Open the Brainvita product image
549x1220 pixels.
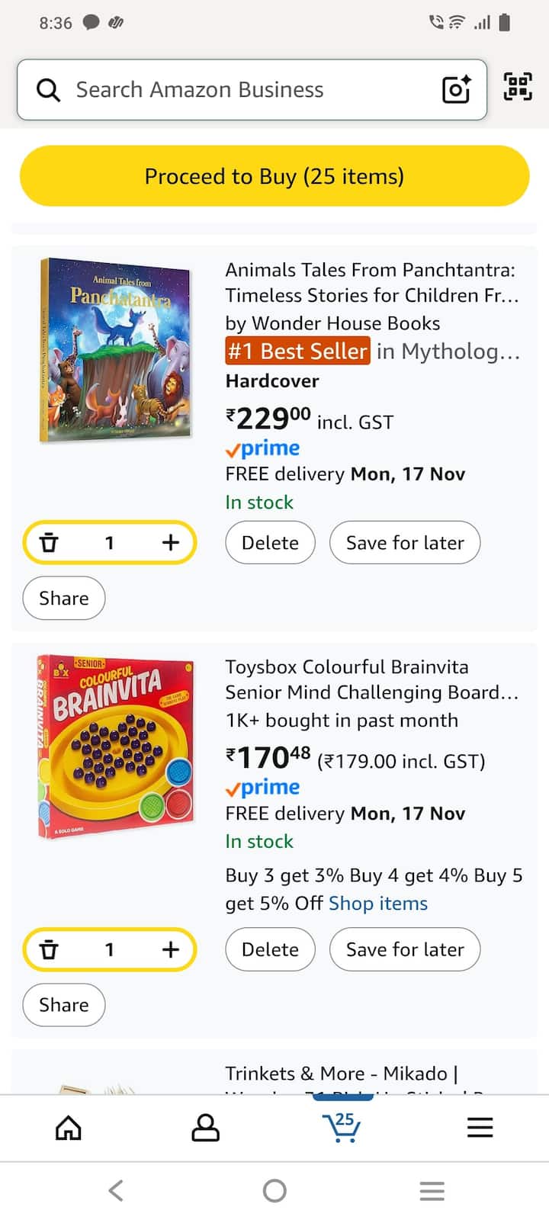(x=115, y=746)
